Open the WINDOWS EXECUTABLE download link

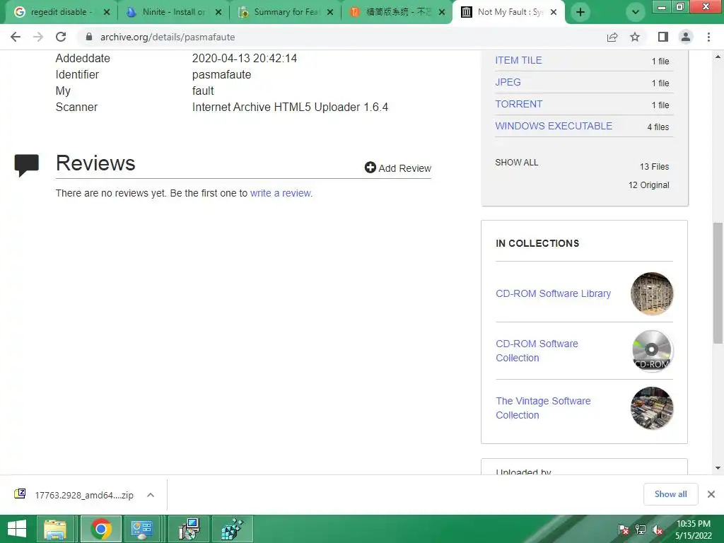pos(554,126)
